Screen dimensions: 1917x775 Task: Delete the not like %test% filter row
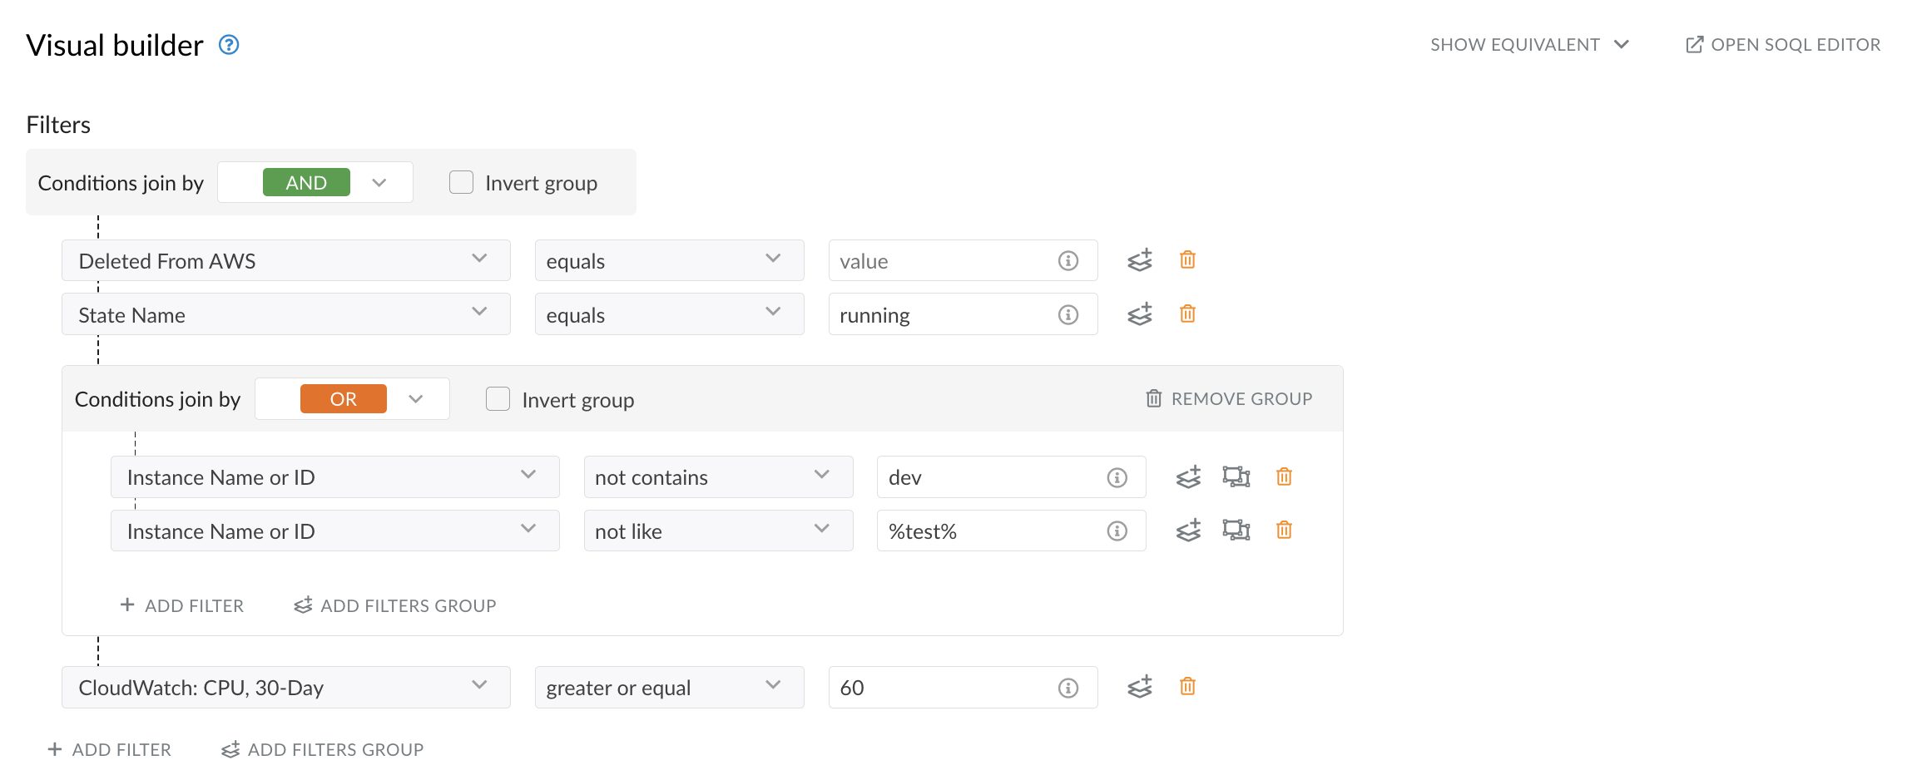pyautogui.click(x=1284, y=530)
